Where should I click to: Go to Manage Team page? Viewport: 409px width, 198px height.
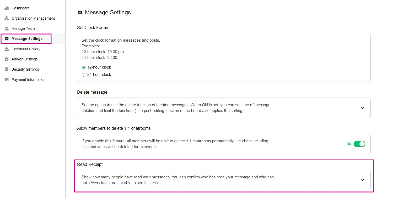coord(23,29)
